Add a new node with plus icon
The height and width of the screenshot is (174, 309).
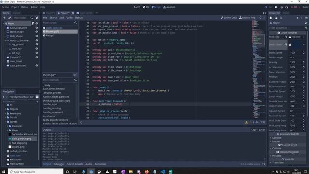click(4, 18)
